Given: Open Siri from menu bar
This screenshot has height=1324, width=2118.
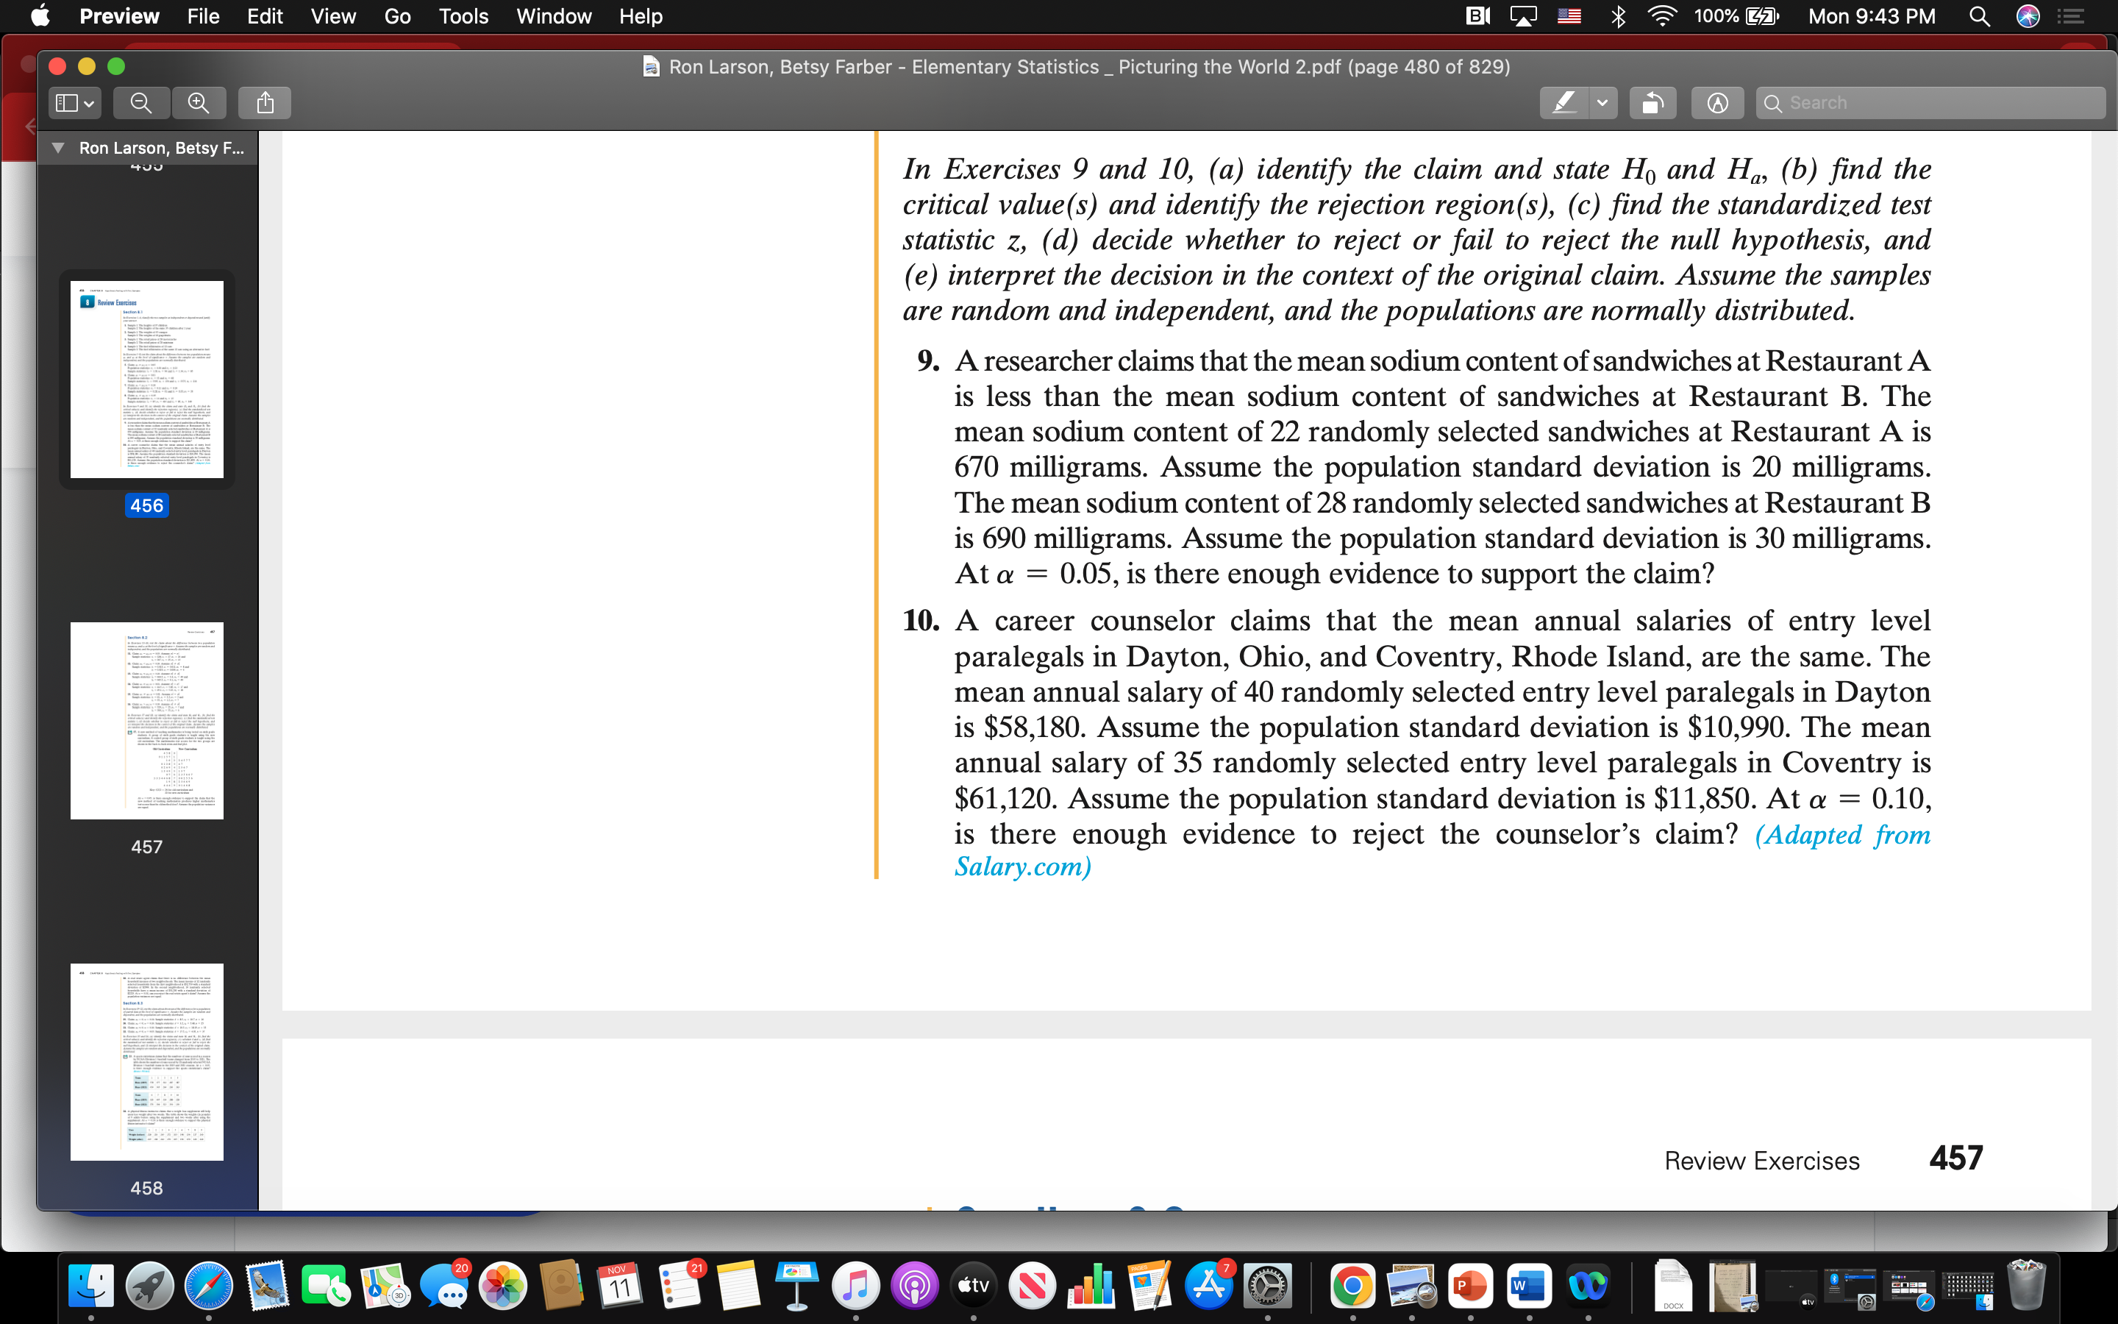Looking at the screenshot, I should pyautogui.click(x=2028, y=17).
